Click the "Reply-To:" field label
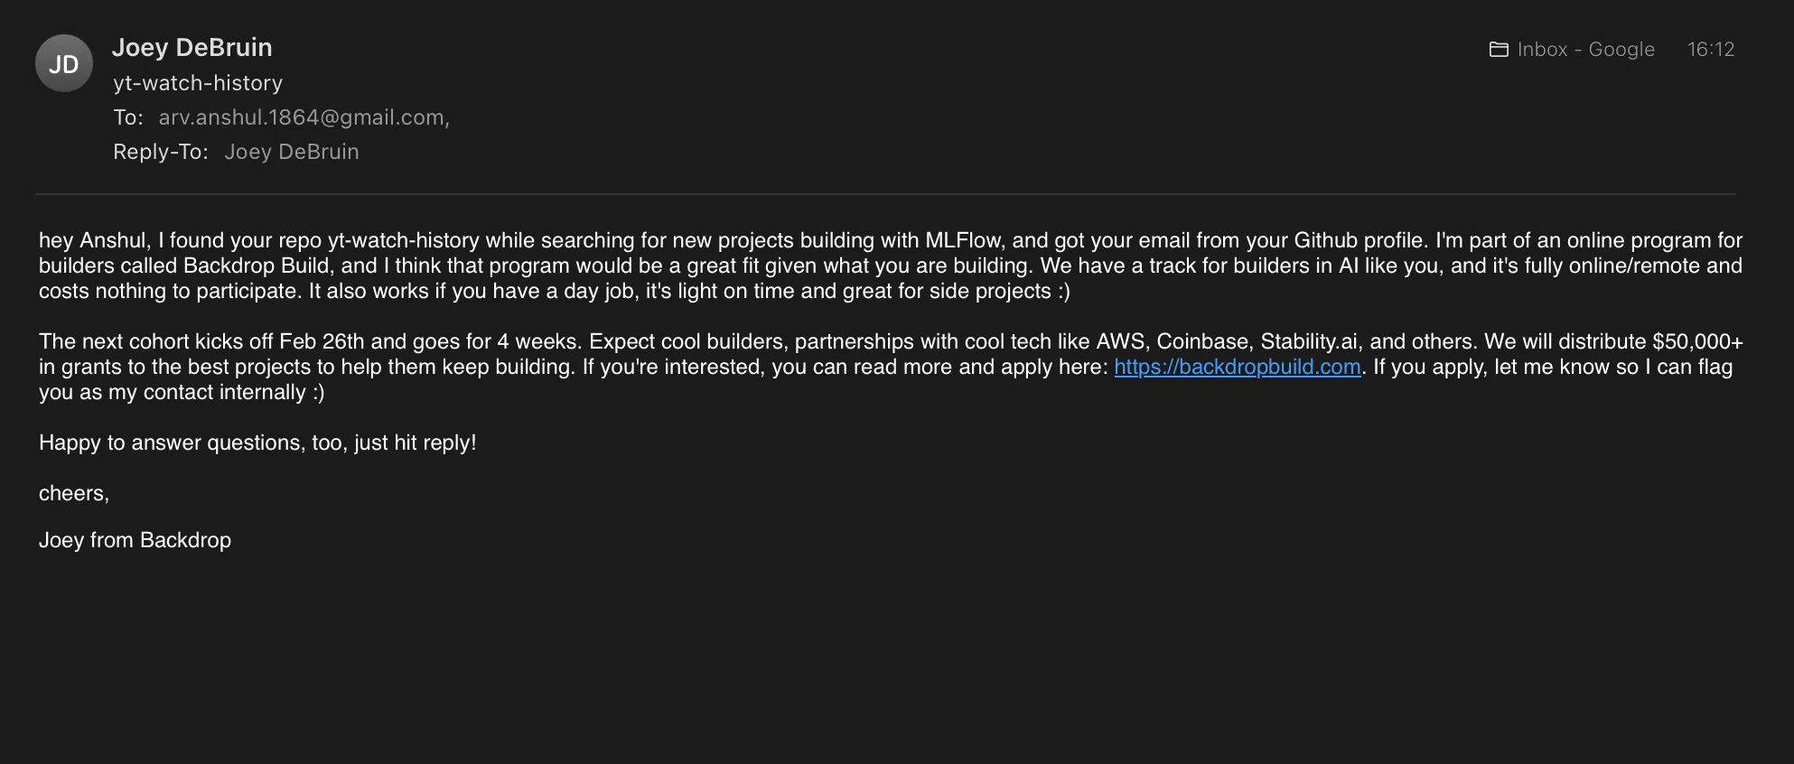This screenshot has width=1794, height=764. [x=160, y=152]
